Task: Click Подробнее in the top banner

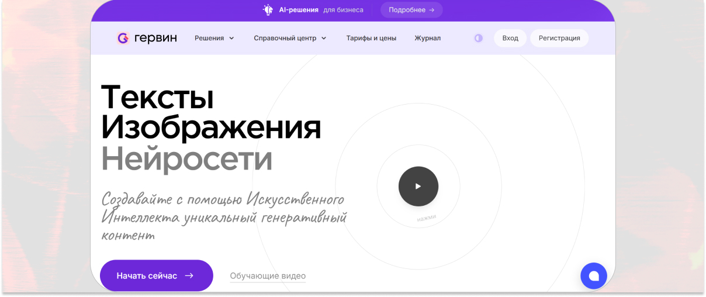Action: (411, 10)
